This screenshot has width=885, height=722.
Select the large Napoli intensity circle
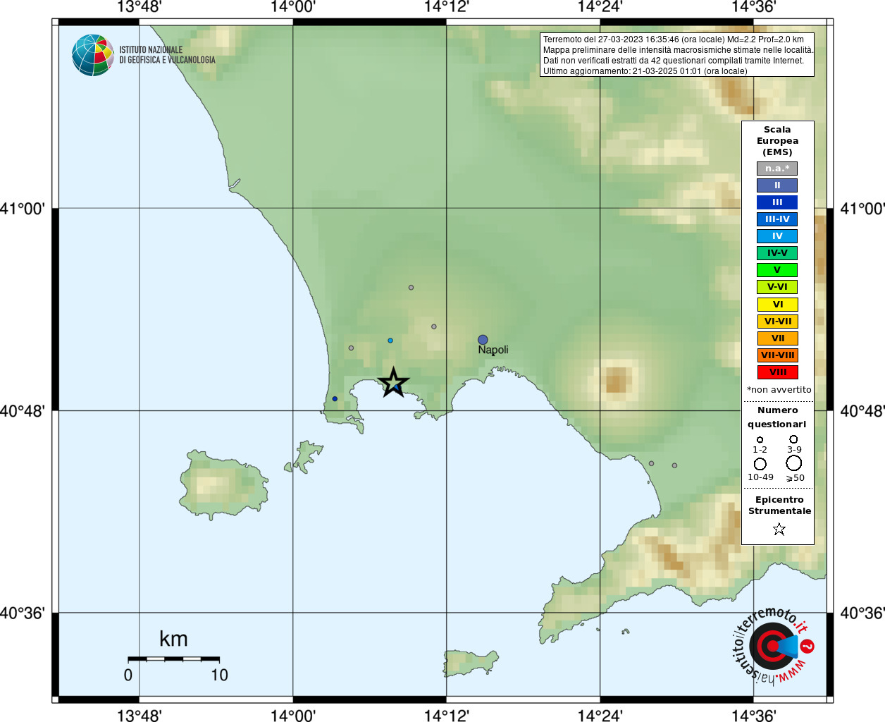click(x=483, y=340)
